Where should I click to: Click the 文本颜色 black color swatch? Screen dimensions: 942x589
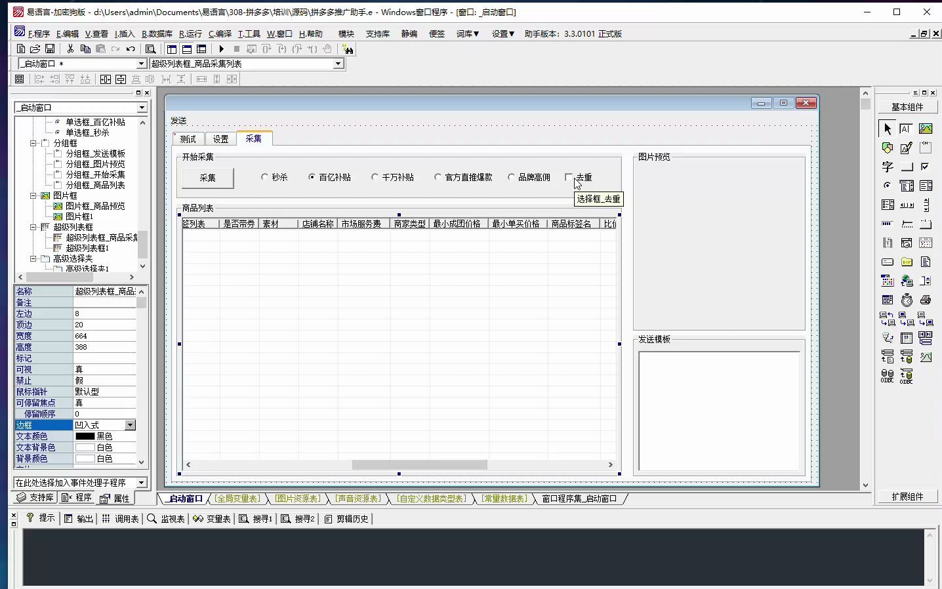coord(85,436)
